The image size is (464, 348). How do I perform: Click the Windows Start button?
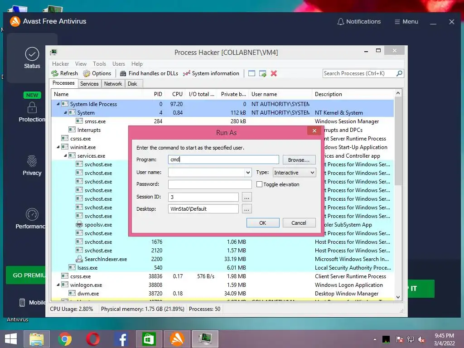pos(11,339)
